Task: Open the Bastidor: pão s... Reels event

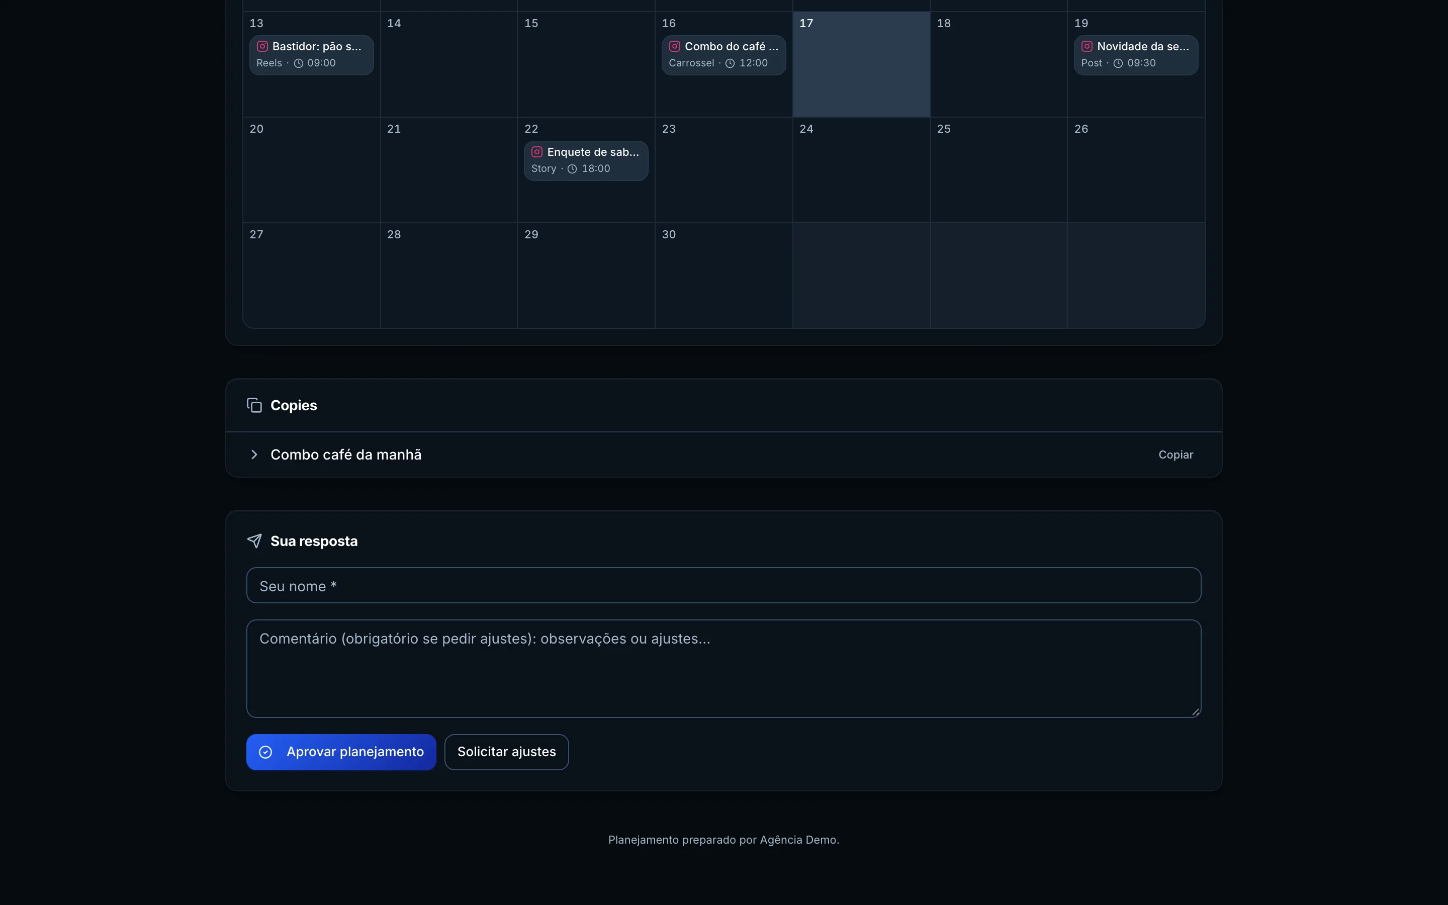Action: point(311,55)
